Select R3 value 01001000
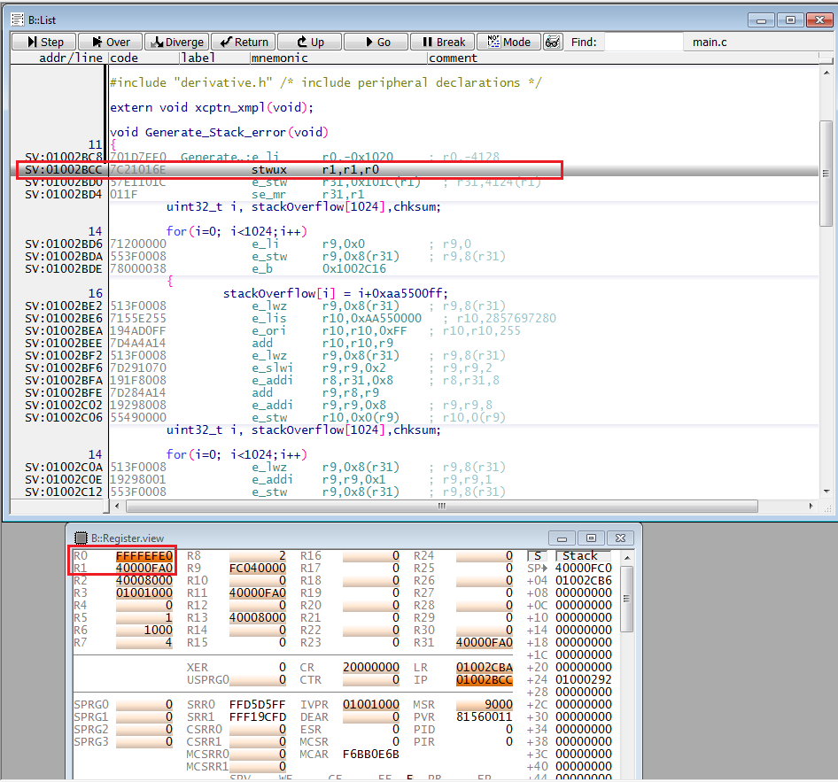The height and width of the screenshot is (782, 838). click(x=144, y=592)
